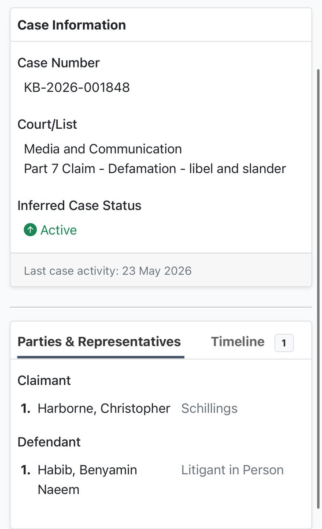Open the Timeline tab
The image size is (322, 529).
point(238,342)
